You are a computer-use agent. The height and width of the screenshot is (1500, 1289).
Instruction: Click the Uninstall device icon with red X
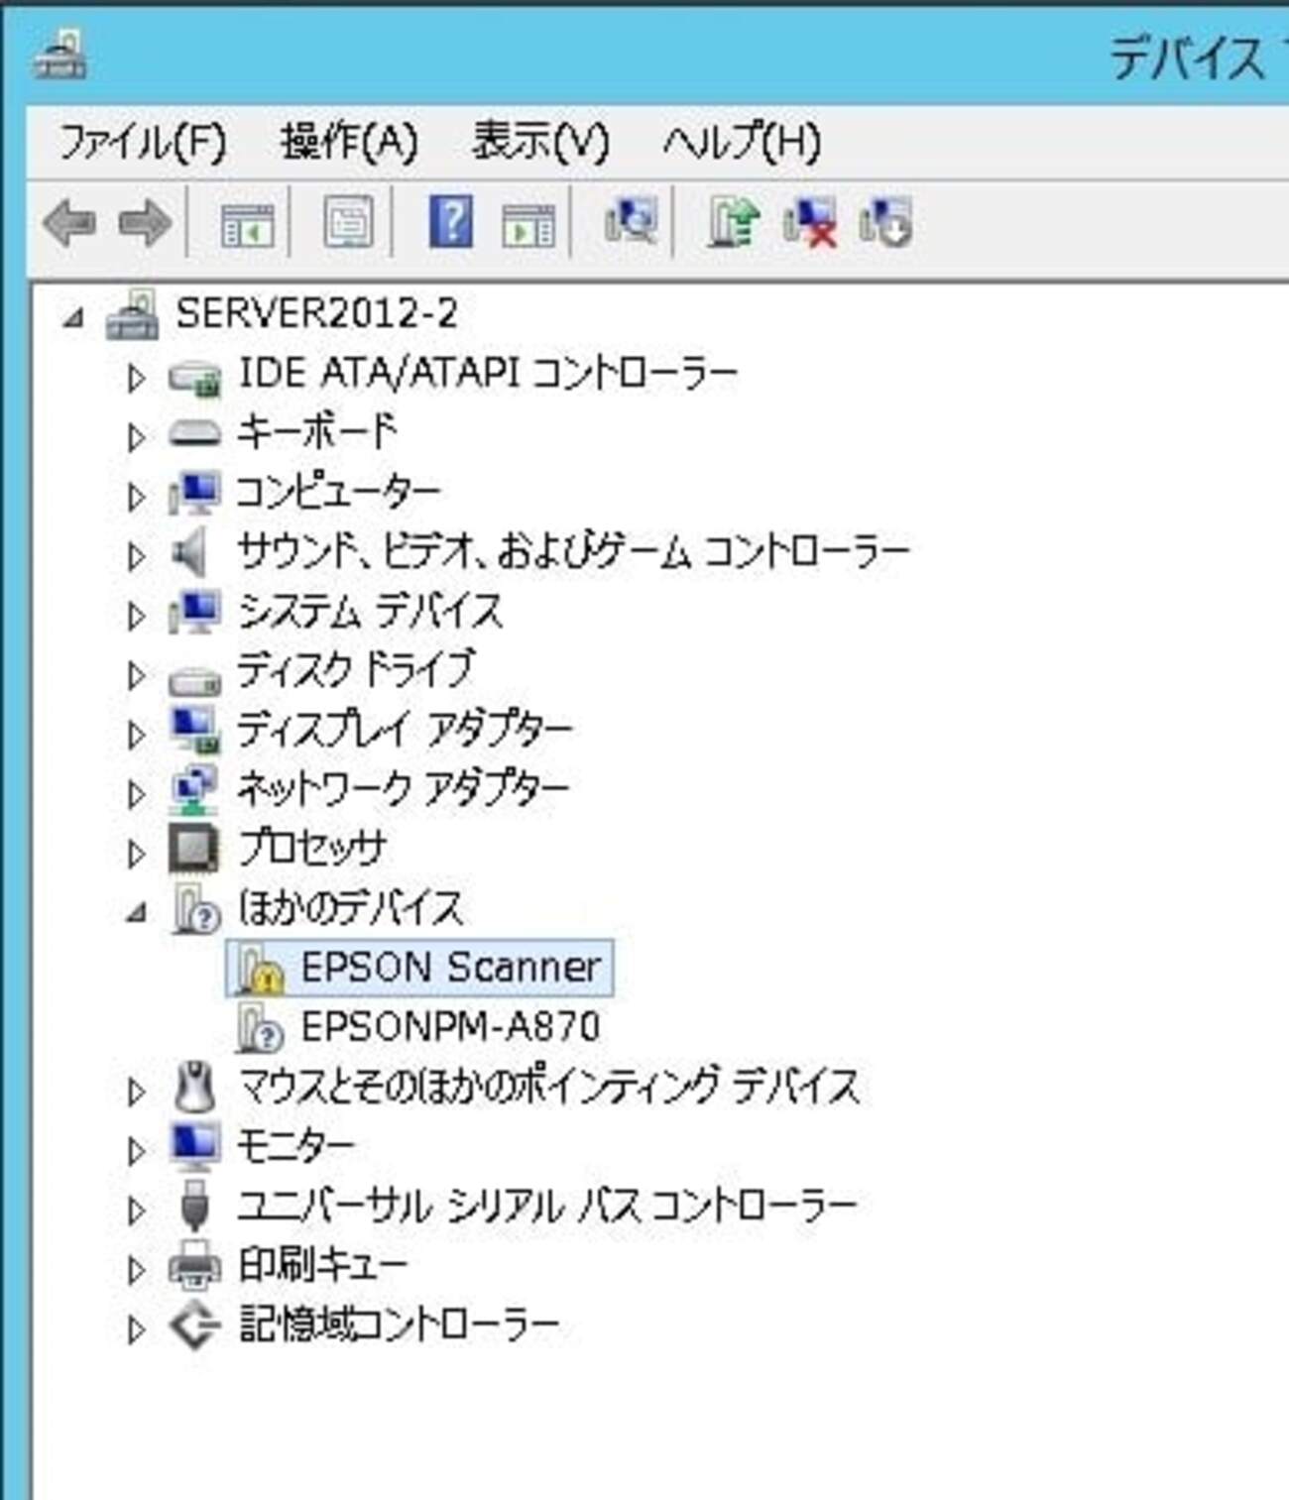pyautogui.click(x=809, y=221)
